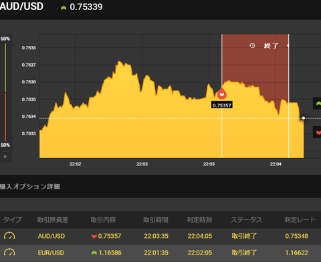Screen dimensions: 321x262
Task: Close the sentiment bar with the X icon
Action: point(5,157)
